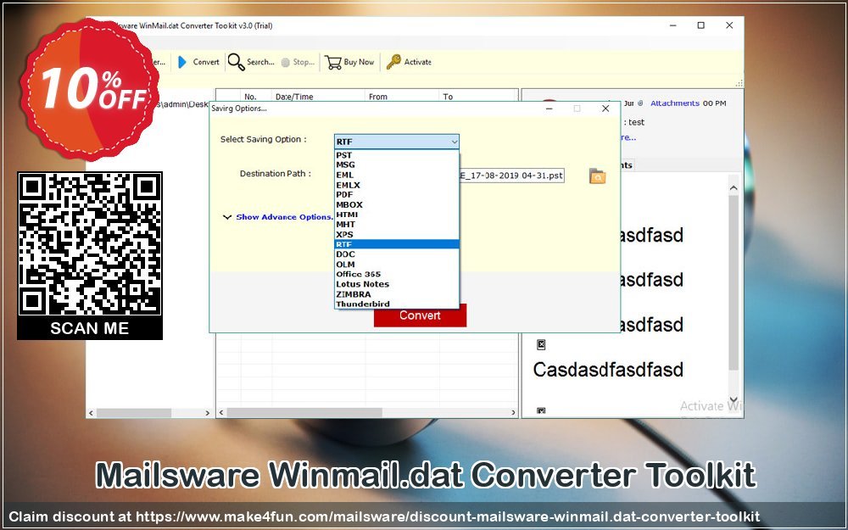Minimize the Saving Options dialog
848x530 pixels.
(x=549, y=109)
